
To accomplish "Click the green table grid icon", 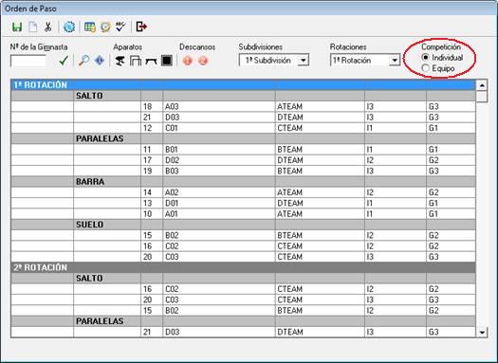I will point(90,27).
